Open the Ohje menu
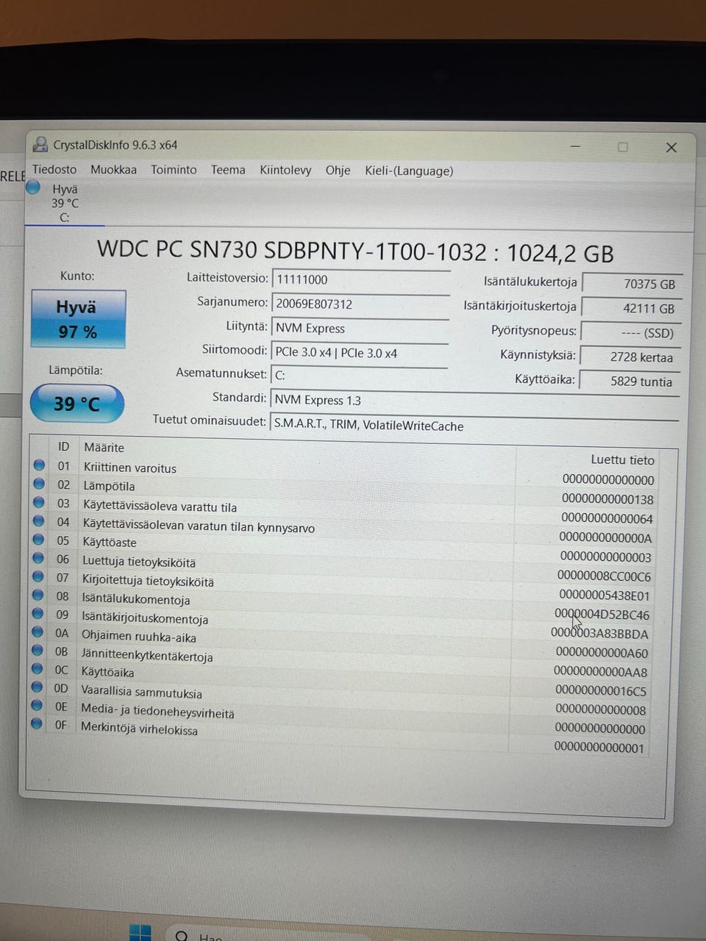 pos(338,171)
